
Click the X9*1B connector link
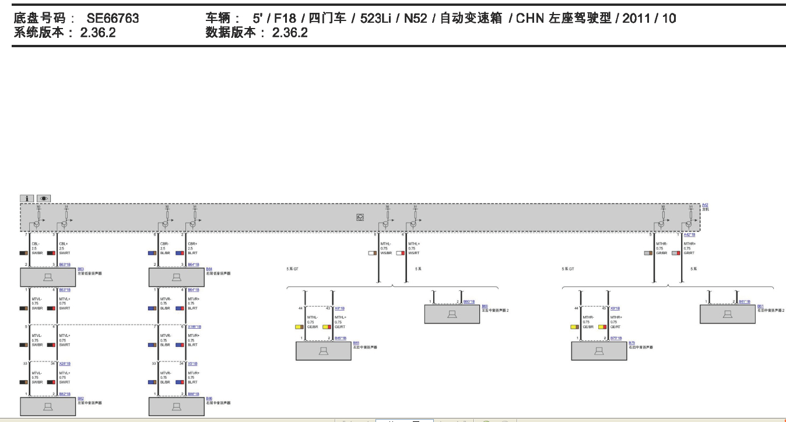(x=615, y=308)
